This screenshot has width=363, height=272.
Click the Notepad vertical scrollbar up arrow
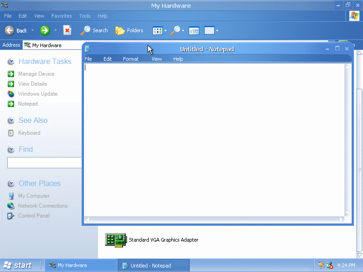pyautogui.click(x=348, y=67)
